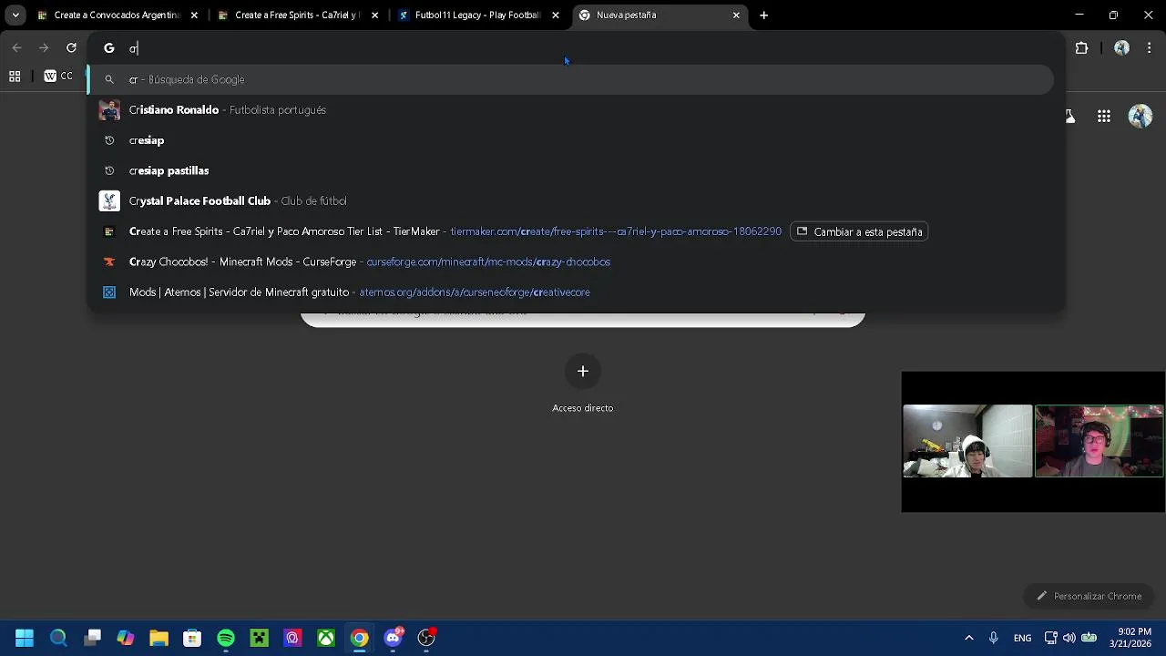Image resolution: width=1166 pixels, height=656 pixels.
Task: Click the microphone tray icon
Action: coord(994,638)
